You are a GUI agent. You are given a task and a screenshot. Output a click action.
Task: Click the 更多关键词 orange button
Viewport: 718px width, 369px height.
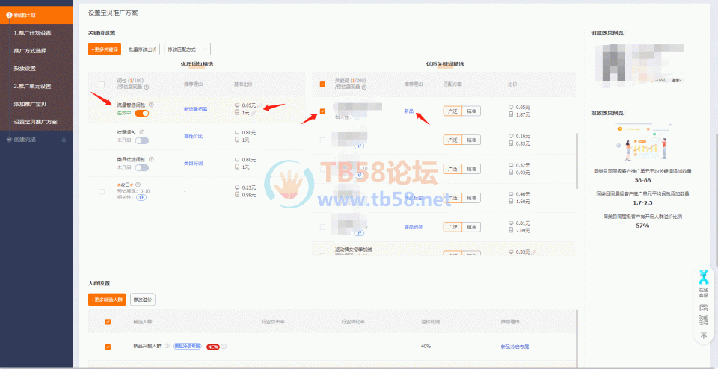point(104,49)
